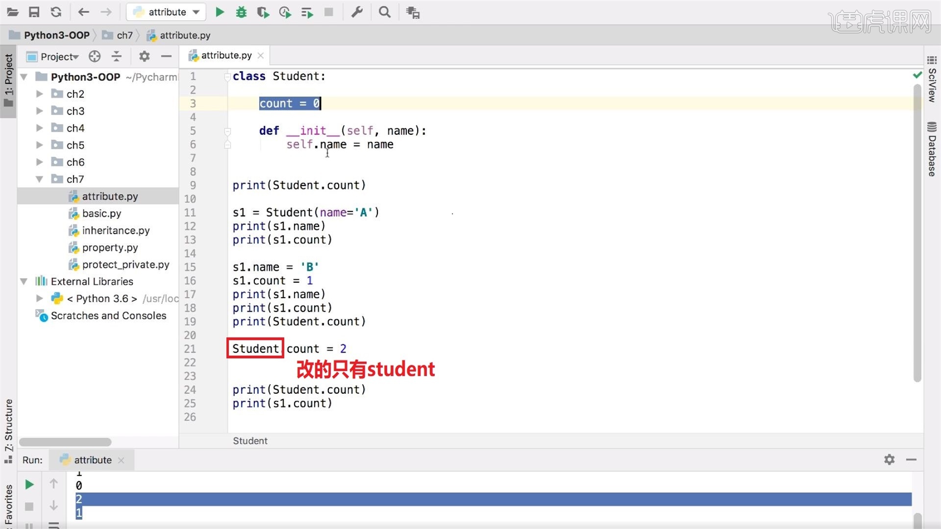Click the synchronize refresh icon
The image size is (941, 529).
point(56,12)
